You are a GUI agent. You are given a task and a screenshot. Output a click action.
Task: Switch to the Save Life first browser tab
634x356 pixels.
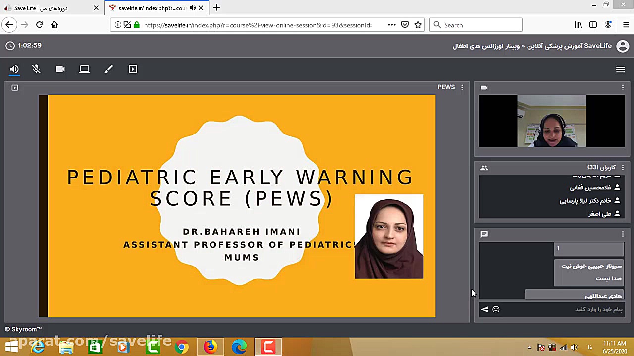(47, 8)
